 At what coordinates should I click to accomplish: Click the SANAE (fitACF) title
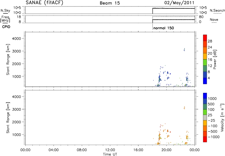[44, 3]
